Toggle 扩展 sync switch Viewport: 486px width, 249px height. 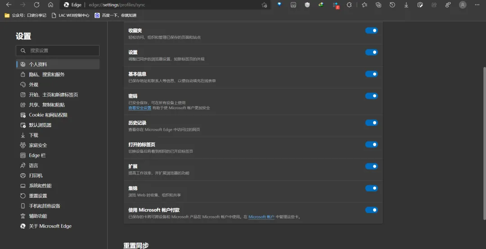point(371,166)
